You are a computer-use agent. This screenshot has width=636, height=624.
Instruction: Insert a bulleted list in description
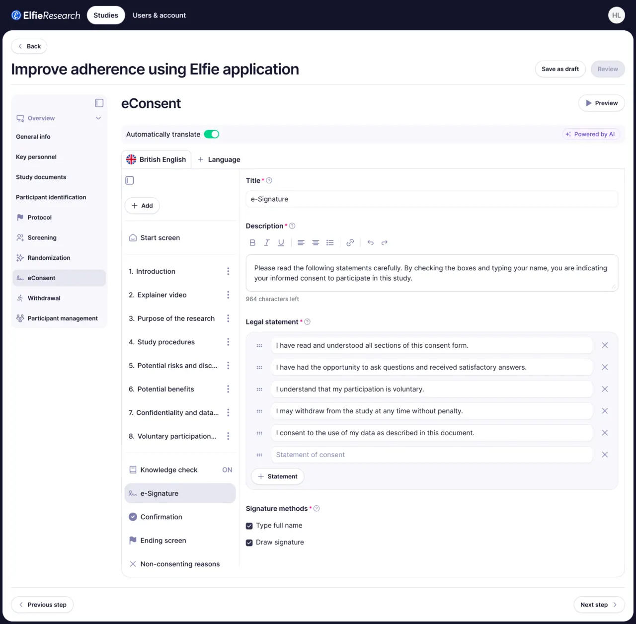(x=330, y=243)
